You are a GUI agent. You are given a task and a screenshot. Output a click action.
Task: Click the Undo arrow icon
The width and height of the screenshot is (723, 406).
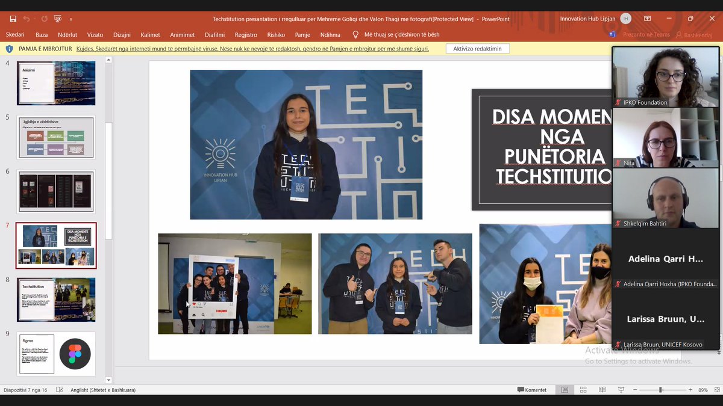click(x=27, y=19)
